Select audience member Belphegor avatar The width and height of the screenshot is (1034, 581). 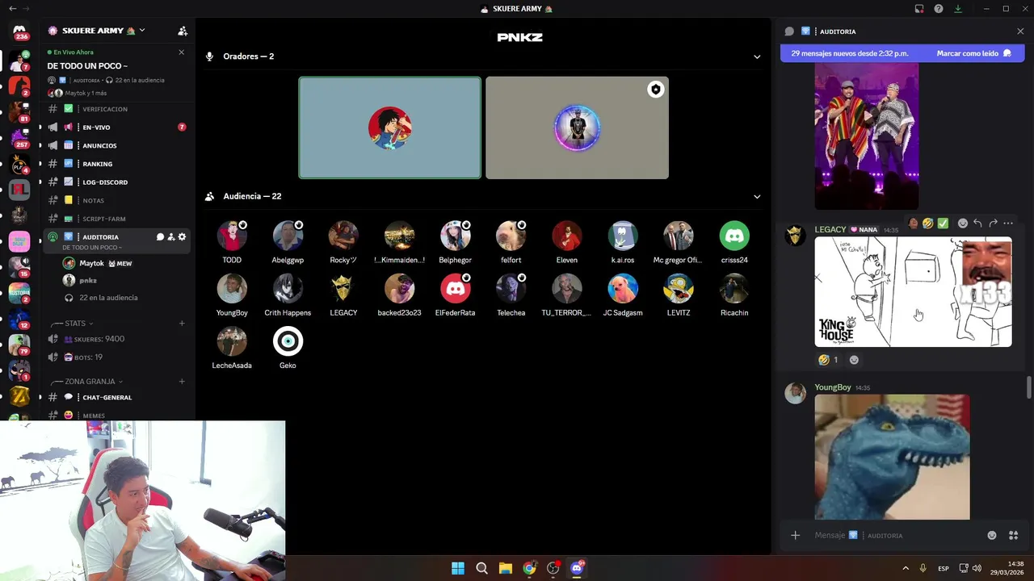click(455, 236)
